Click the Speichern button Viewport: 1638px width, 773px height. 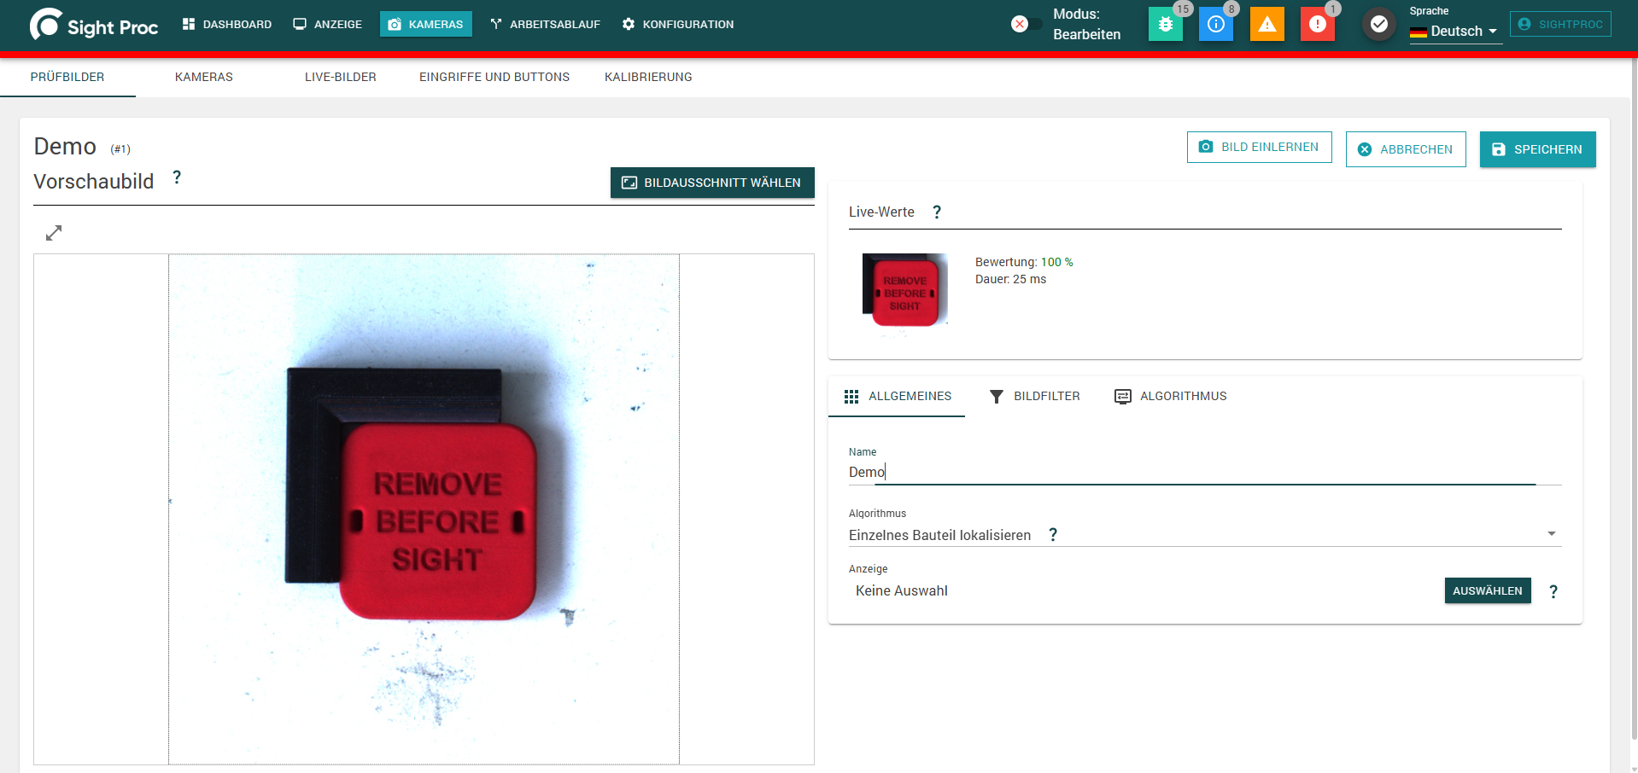[1538, 149]
